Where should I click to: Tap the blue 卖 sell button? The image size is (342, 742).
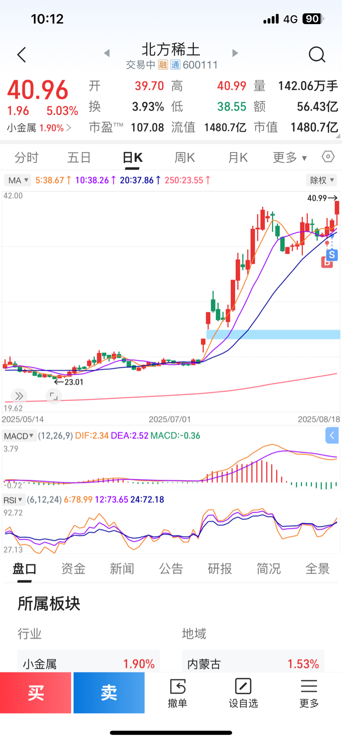tap(109, 693)
